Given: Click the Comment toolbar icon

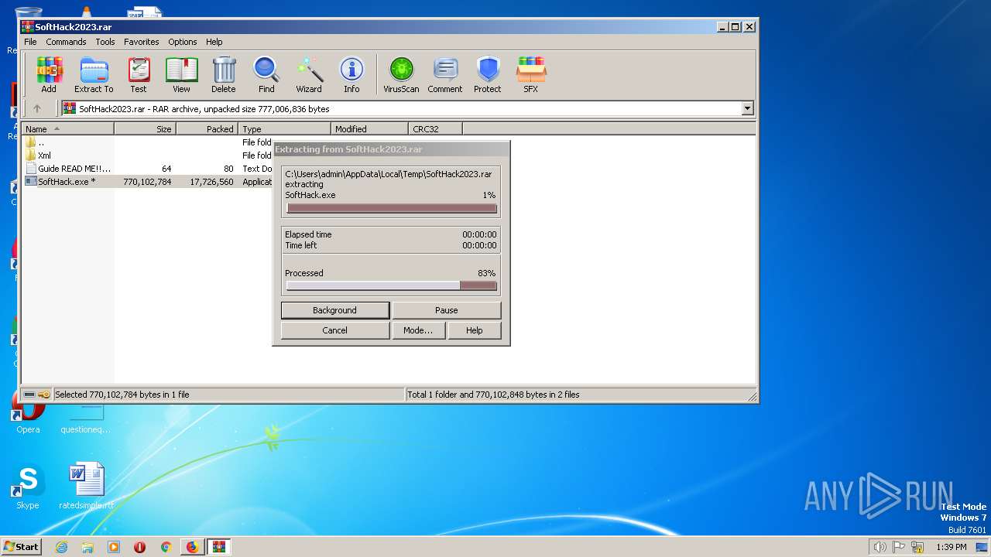Looking at the screenshot, I should pyautogui.click(x=445, y=75).
